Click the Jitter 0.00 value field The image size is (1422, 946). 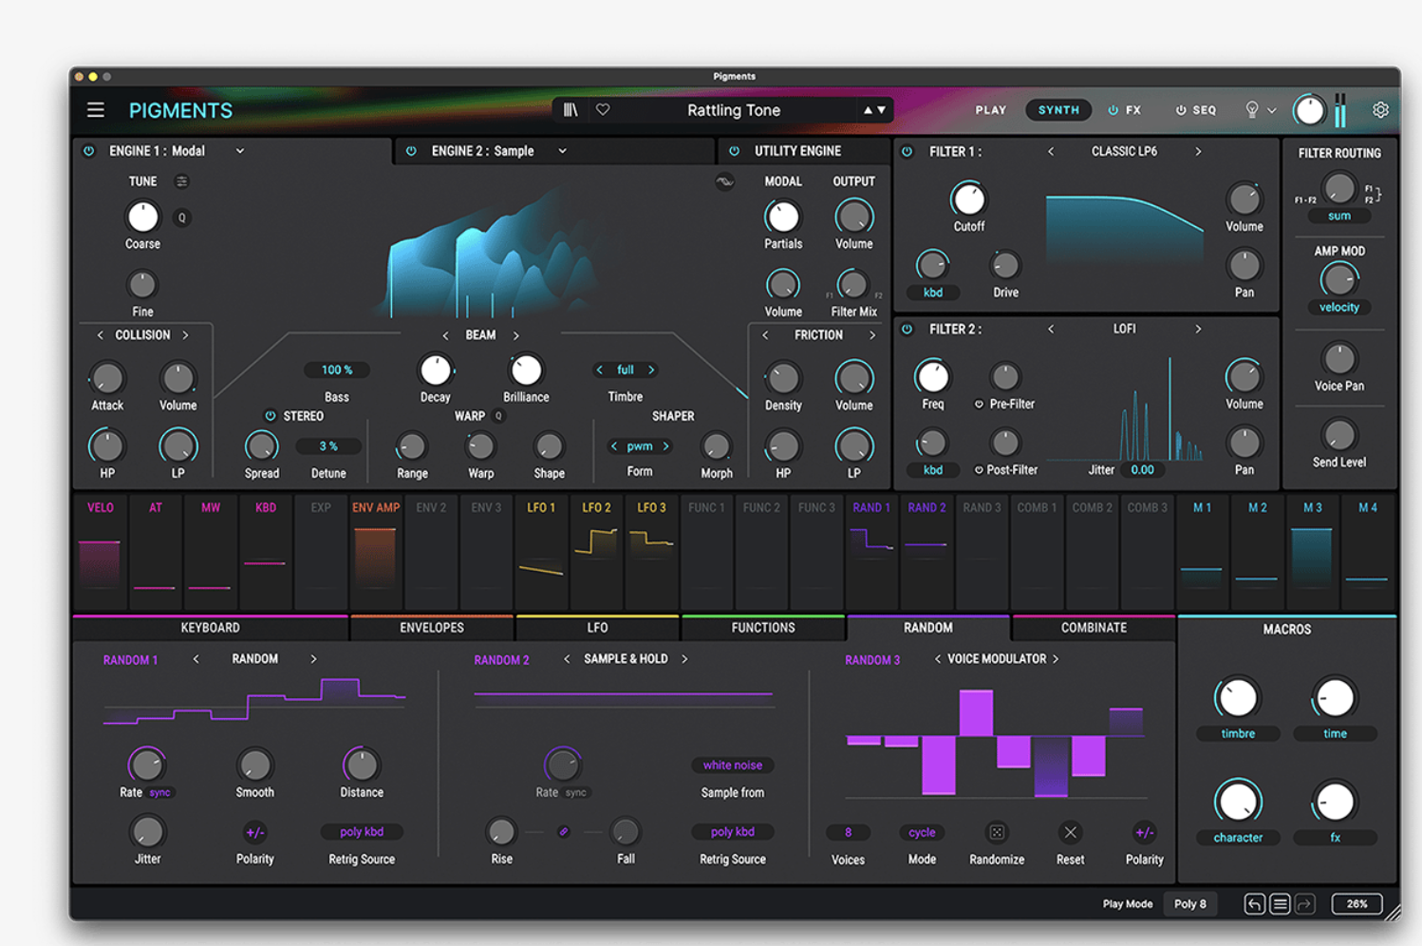click(1143, 470)
